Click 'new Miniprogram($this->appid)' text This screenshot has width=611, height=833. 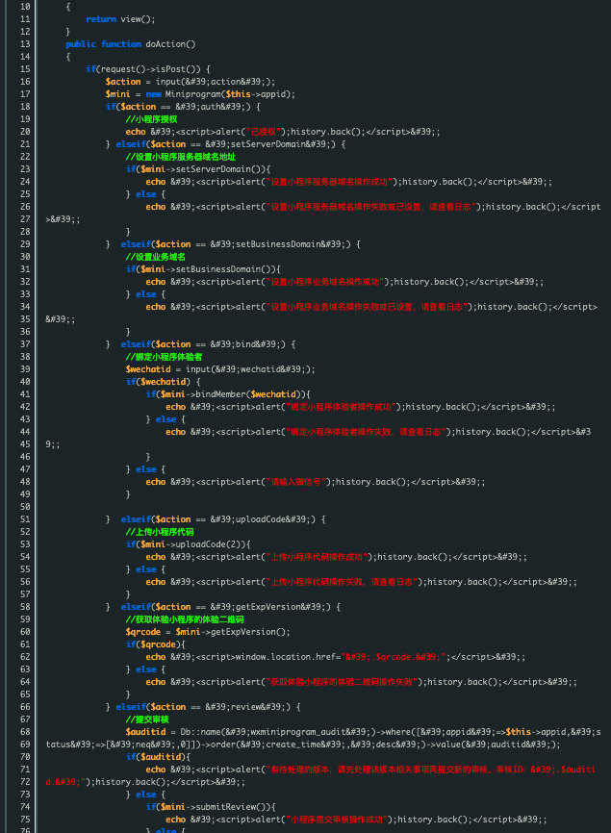(x=220, y=94)
